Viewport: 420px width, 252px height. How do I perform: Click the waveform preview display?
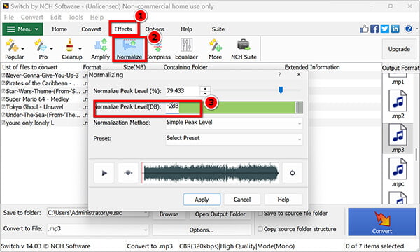point(210,173)
